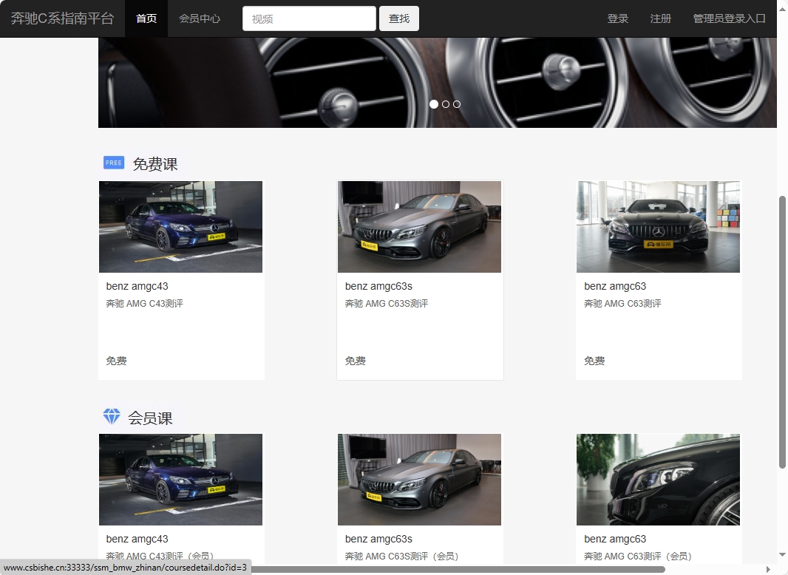Click 免费 label on amgc43 card
The width and height of the screenshot is (788, 575).
click(x=116, y=361)
